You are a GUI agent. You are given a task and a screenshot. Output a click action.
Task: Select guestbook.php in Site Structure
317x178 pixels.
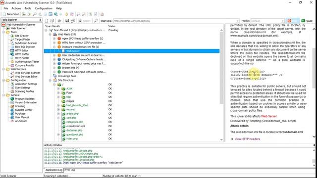point(75,134)
